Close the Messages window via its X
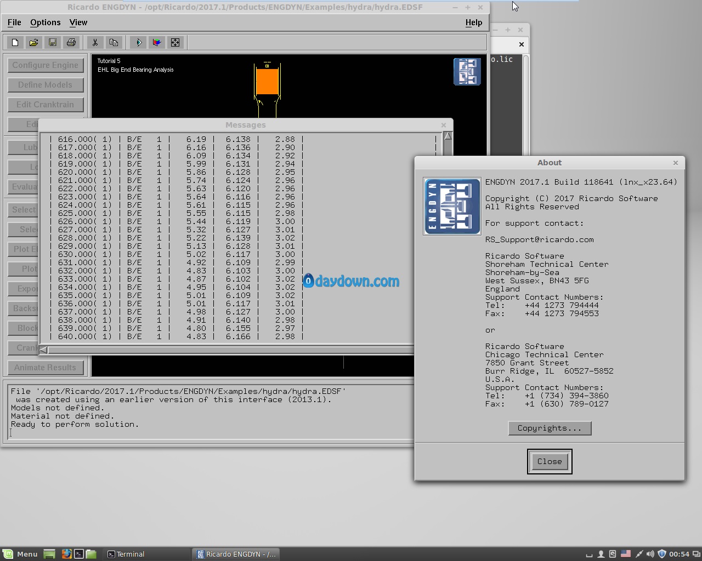The width and height of the screenshot is (702, 561). pyautogui.click(x=444, y=125)
